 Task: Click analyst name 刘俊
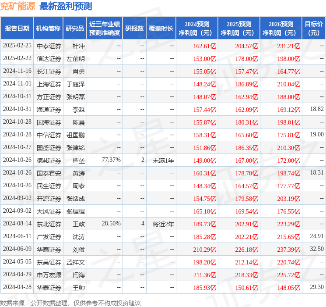[79, 250]
